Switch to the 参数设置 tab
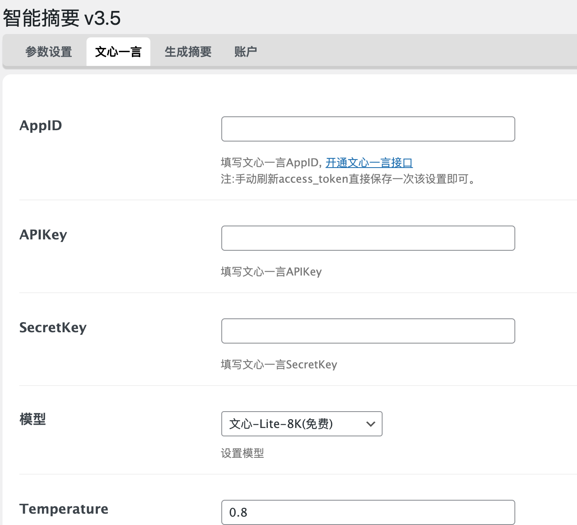 coord(48,51)
